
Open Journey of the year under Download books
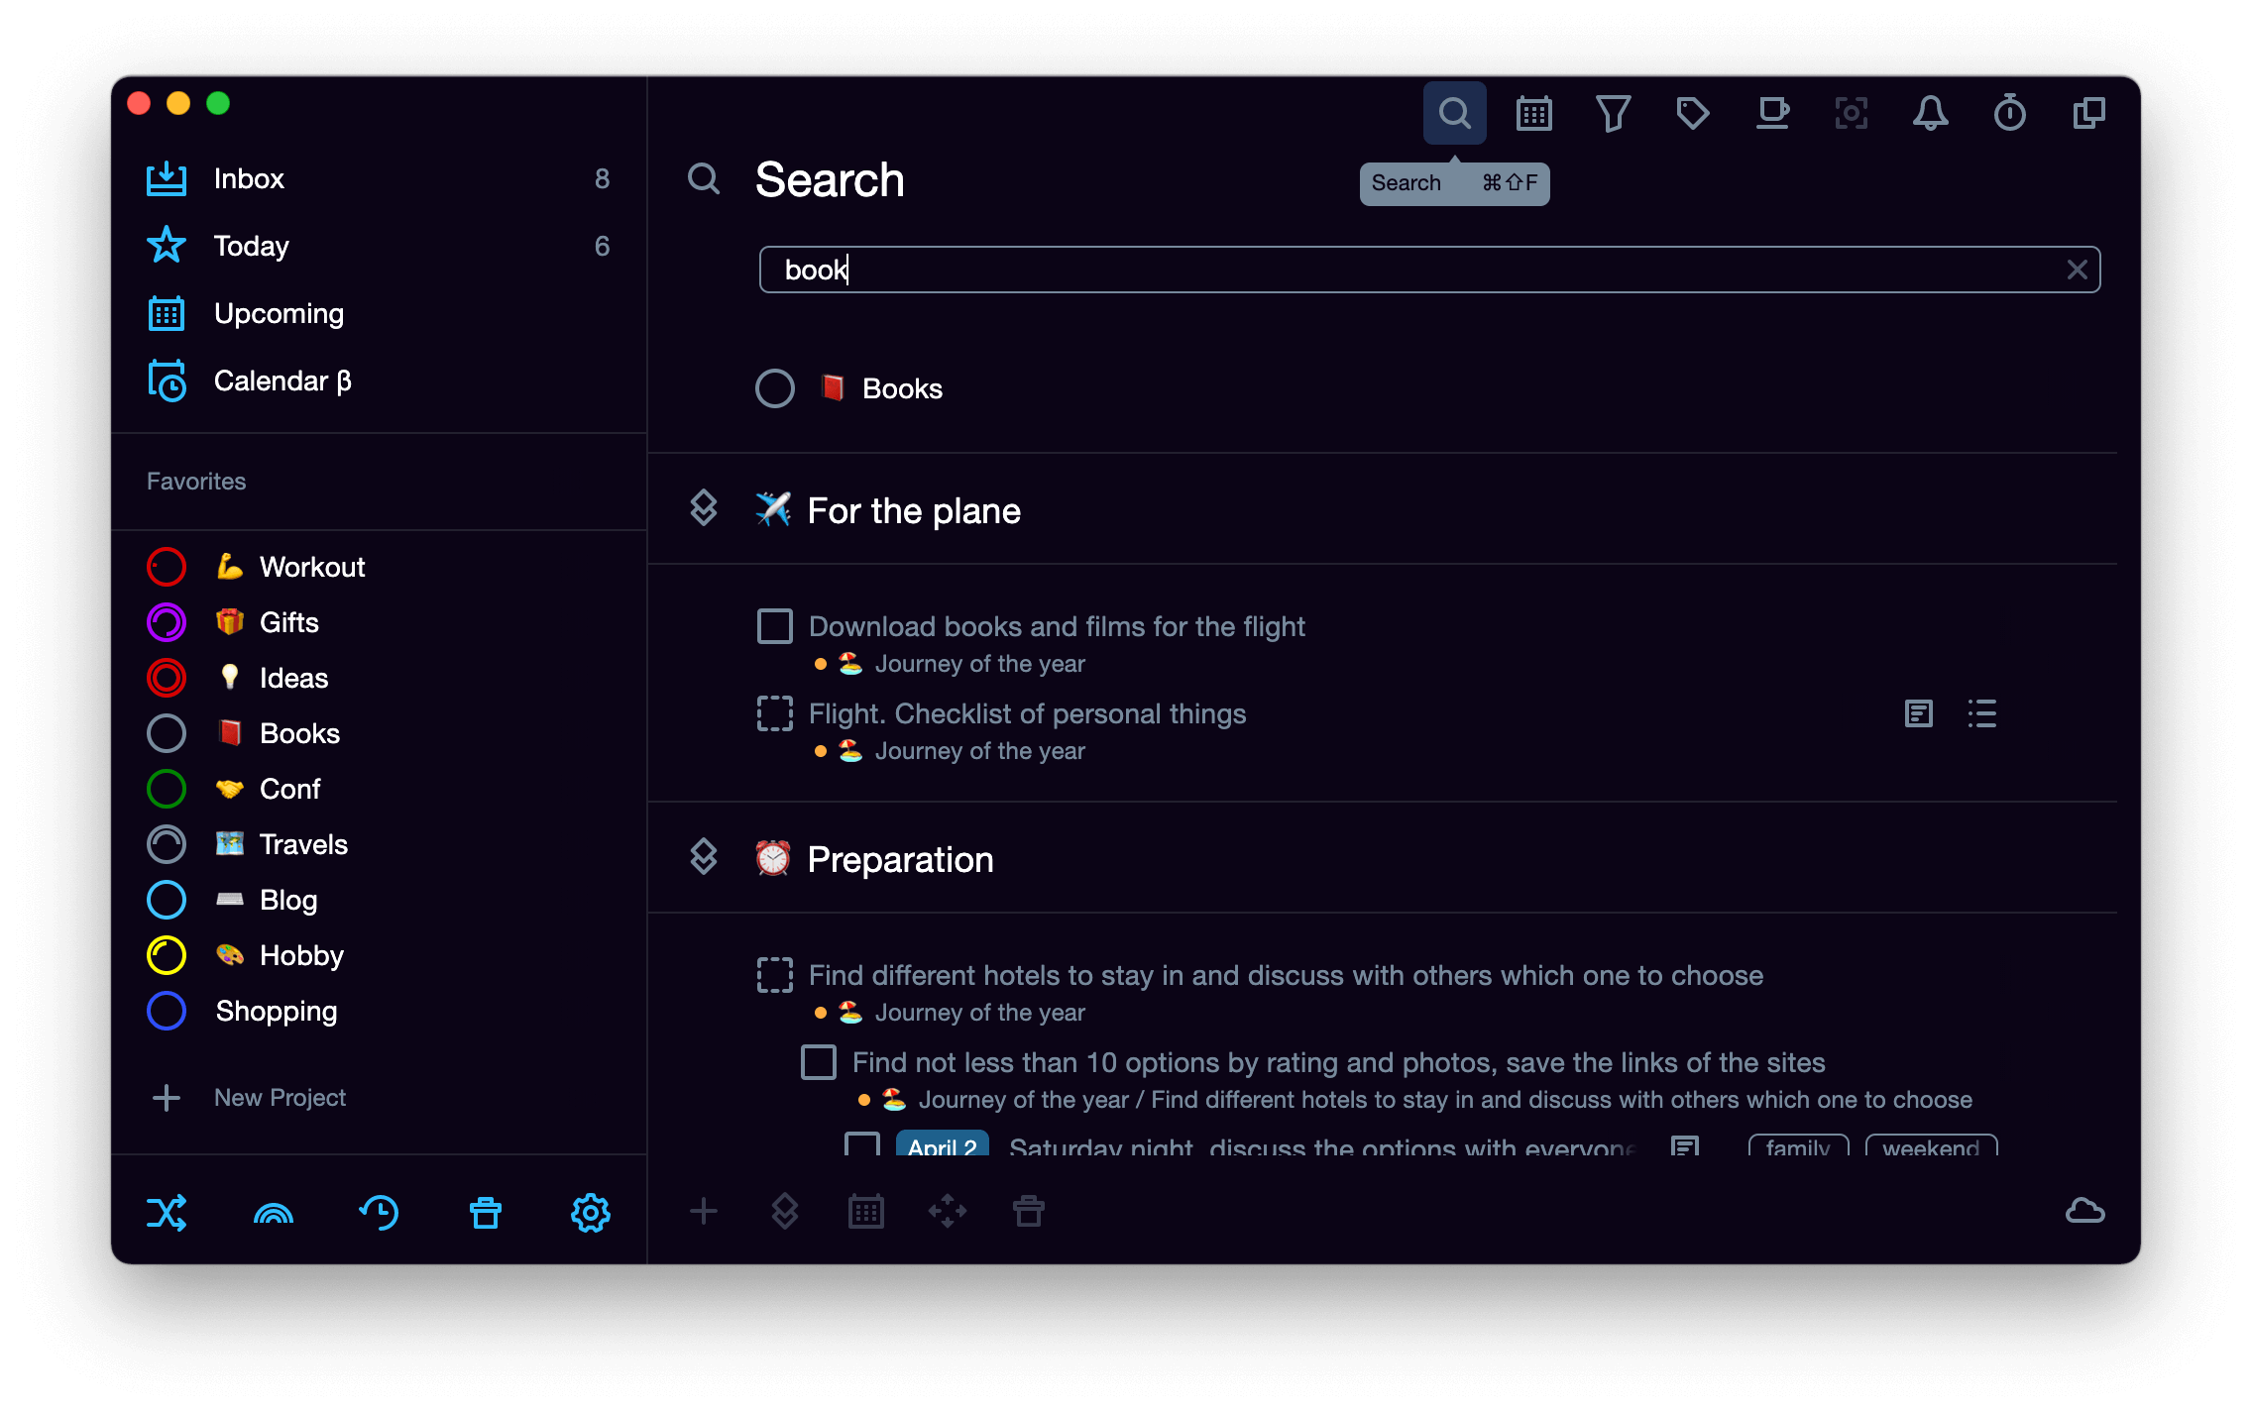(979, 664)
